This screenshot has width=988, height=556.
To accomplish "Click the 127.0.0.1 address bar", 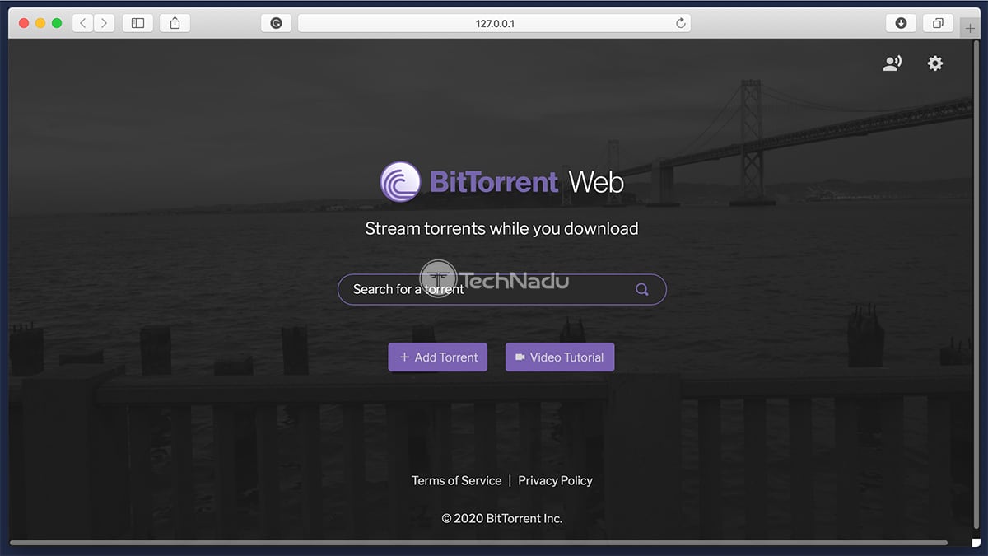I will (494, 23).
